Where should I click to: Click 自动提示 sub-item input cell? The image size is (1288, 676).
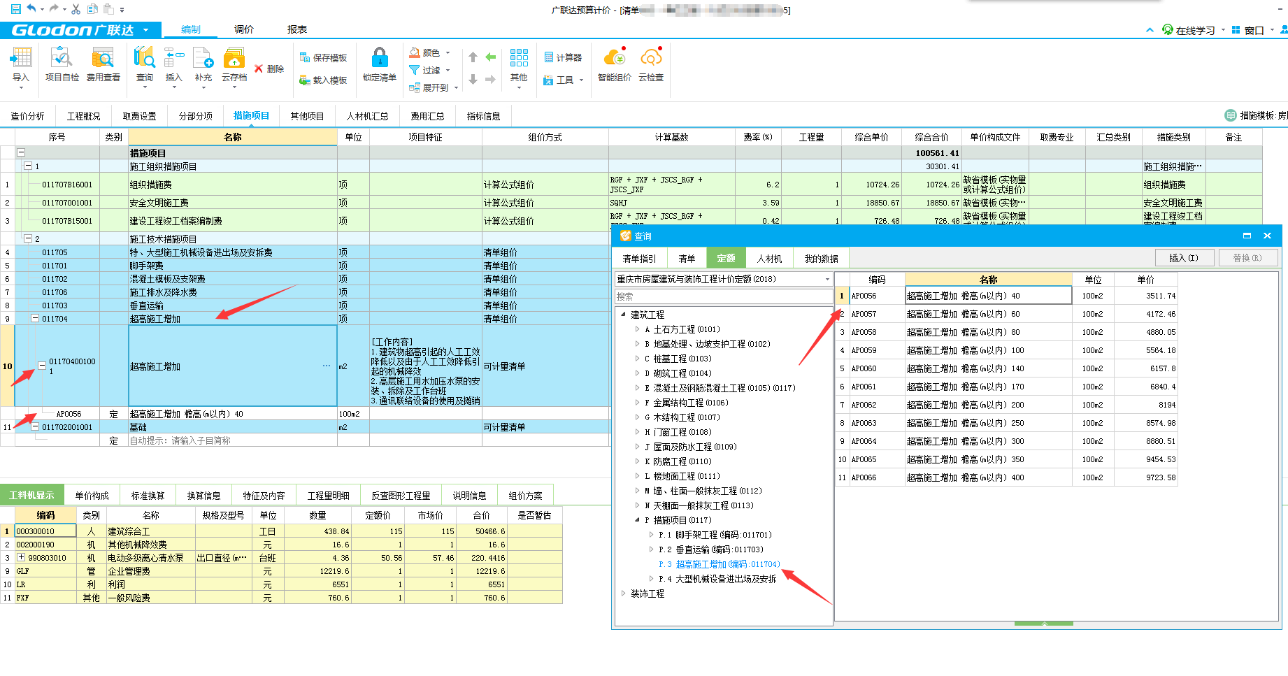(233, 440)
